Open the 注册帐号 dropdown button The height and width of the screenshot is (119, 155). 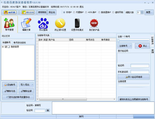click(125, 46)
